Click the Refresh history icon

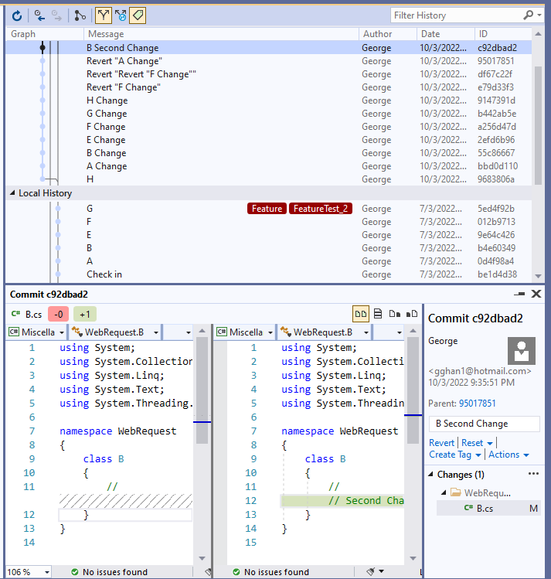(17, 15)
